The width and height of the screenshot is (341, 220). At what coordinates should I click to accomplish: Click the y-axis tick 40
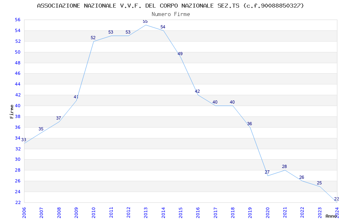coord(18,106)
